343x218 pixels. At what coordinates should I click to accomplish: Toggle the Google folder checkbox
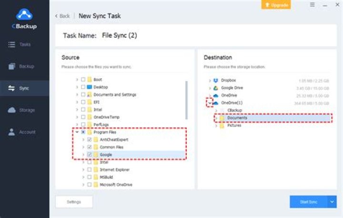coord(89,155)
